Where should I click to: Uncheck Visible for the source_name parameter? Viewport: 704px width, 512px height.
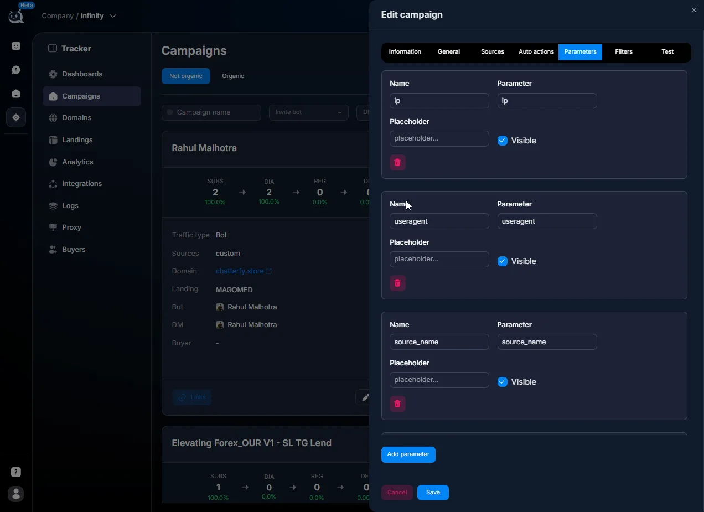pyautogui.click(x=503, y=382)
